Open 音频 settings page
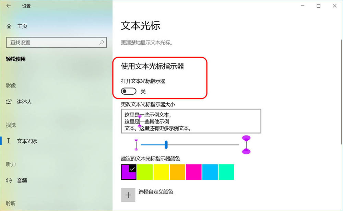 tap(22, 180)
